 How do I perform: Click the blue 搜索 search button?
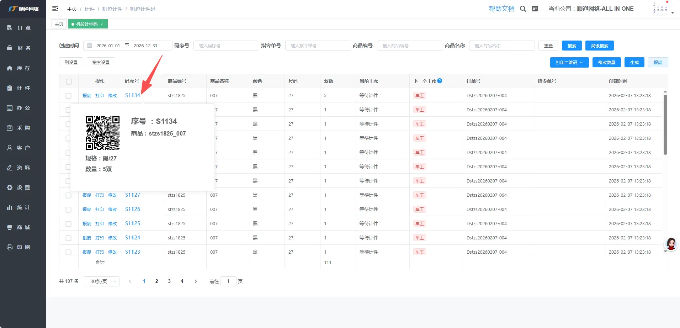(x=572, y=46)
